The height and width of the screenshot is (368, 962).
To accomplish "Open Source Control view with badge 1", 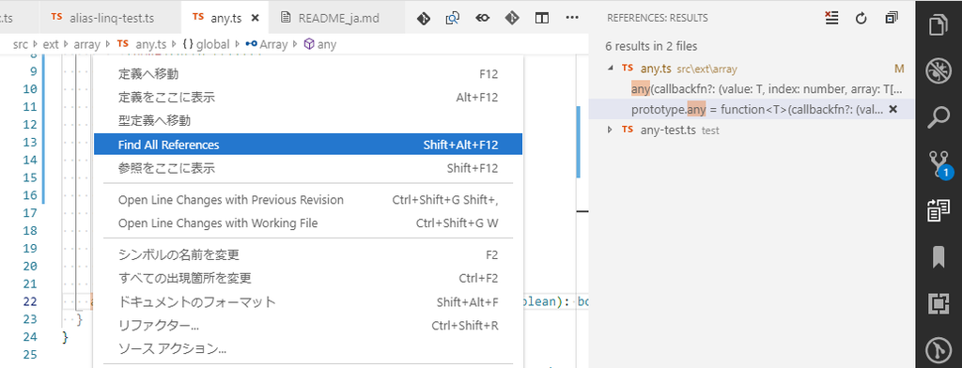I will (x=939, y=164).
